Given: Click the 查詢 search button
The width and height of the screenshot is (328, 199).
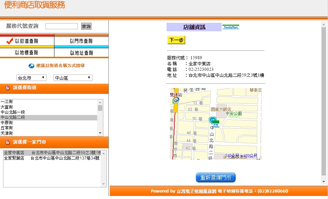Looking at the screenshot, I should point(86,26).
